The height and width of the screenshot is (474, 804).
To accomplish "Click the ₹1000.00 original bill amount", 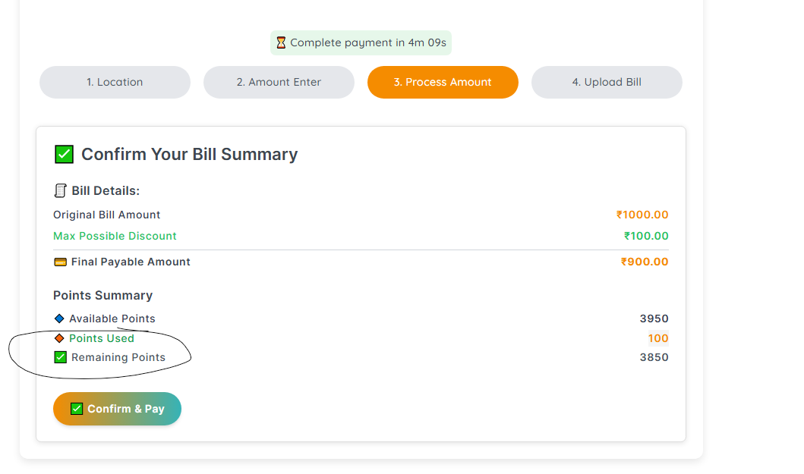I will click(642, 215).
